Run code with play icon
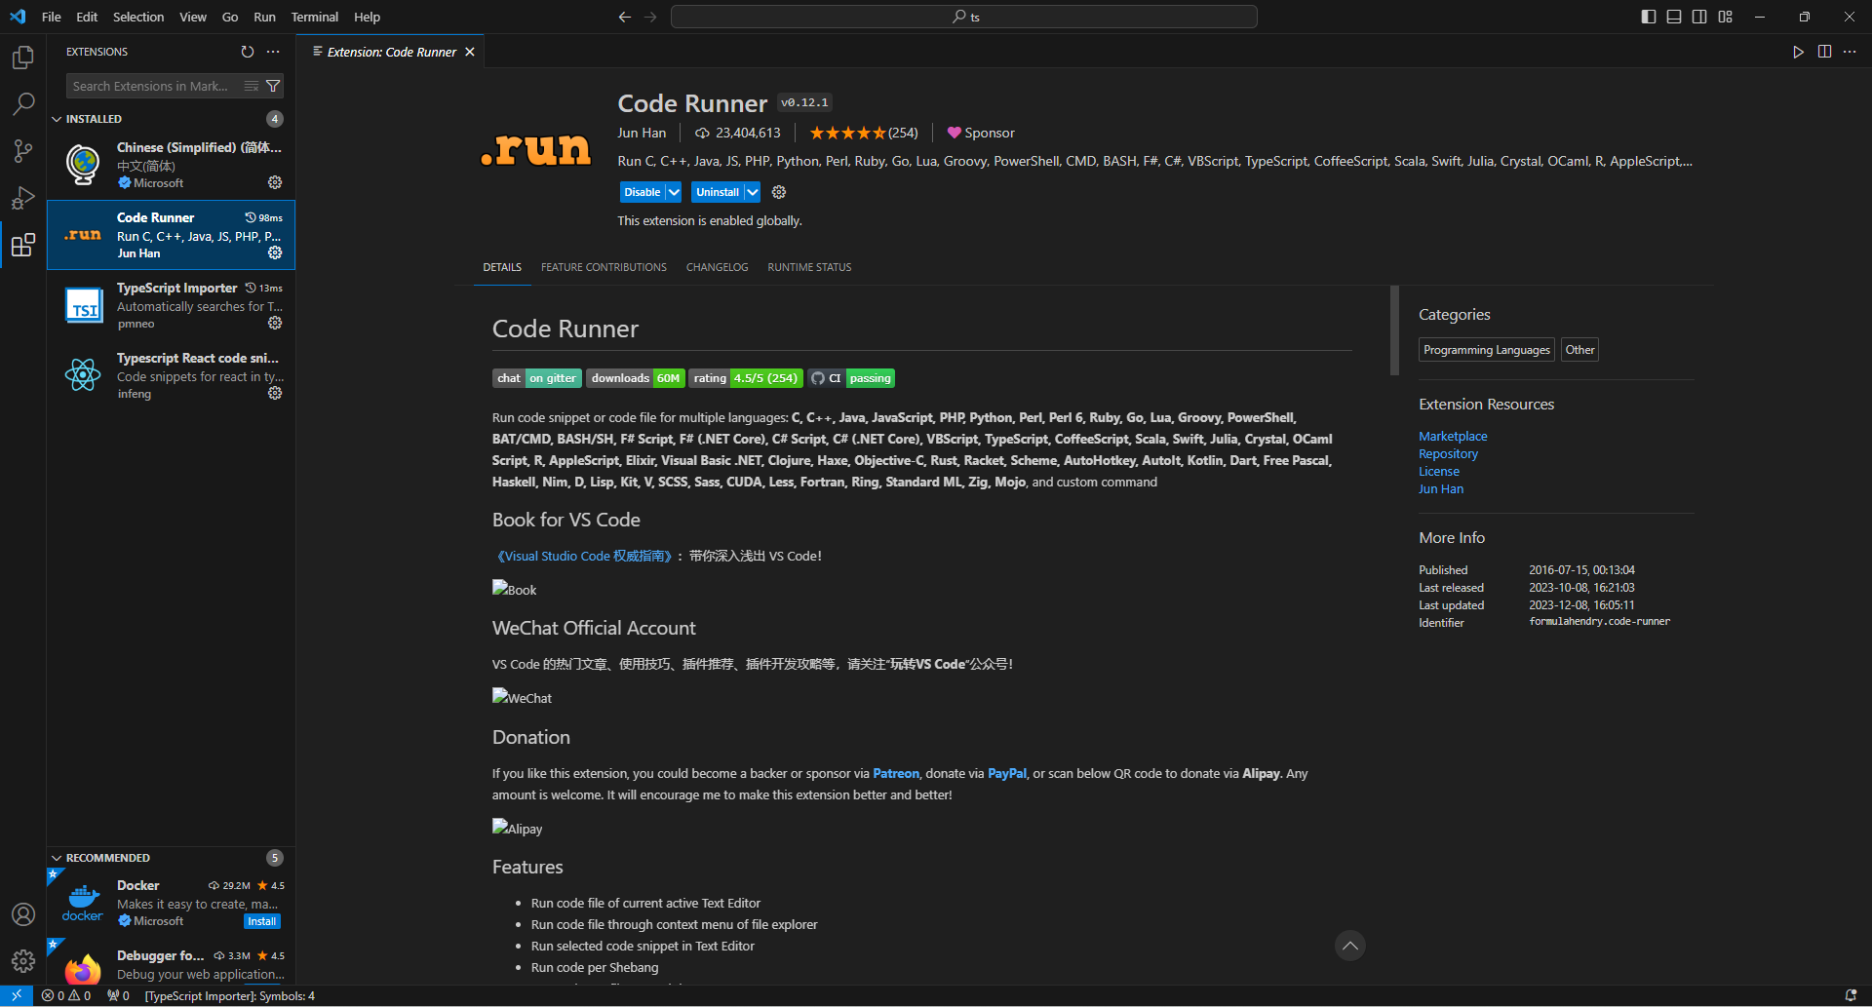Viewport: 1872px width, 1007px height. [x=1798, y=52]
